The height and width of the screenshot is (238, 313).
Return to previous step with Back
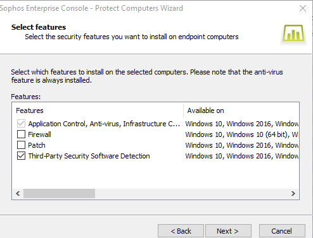[181, 231]
